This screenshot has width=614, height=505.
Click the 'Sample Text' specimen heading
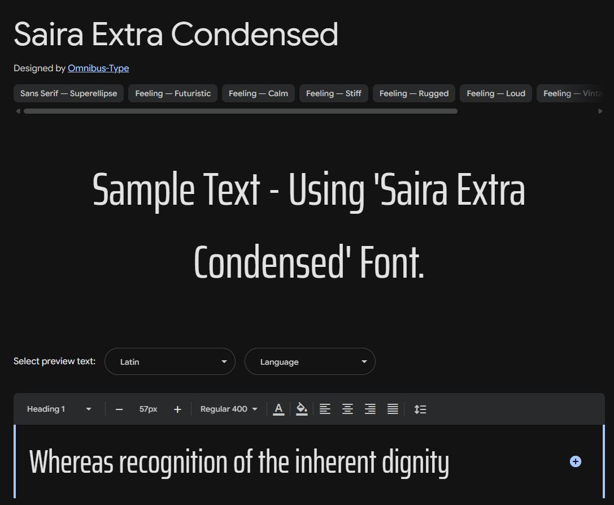pyautogui.click(x=308, y=226)
